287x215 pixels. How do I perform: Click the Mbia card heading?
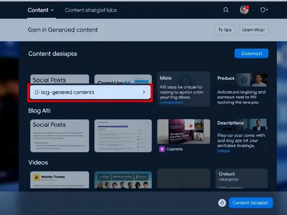pos(166,78)
